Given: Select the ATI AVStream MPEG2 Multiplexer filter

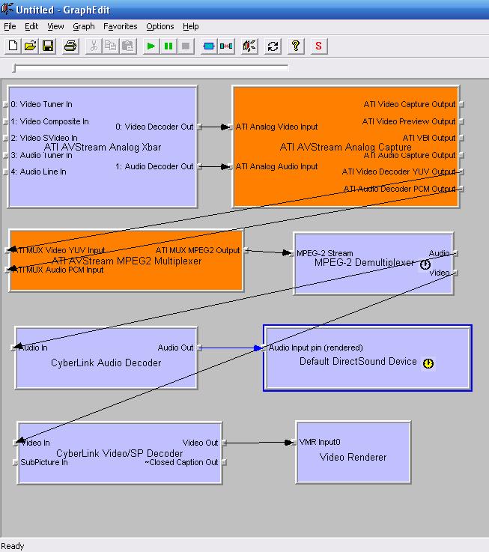Looking at the screenshot, I should [x=127, y=261].
